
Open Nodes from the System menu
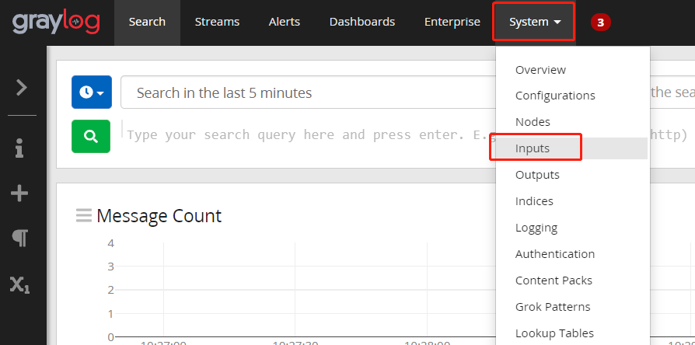[533, 122]
